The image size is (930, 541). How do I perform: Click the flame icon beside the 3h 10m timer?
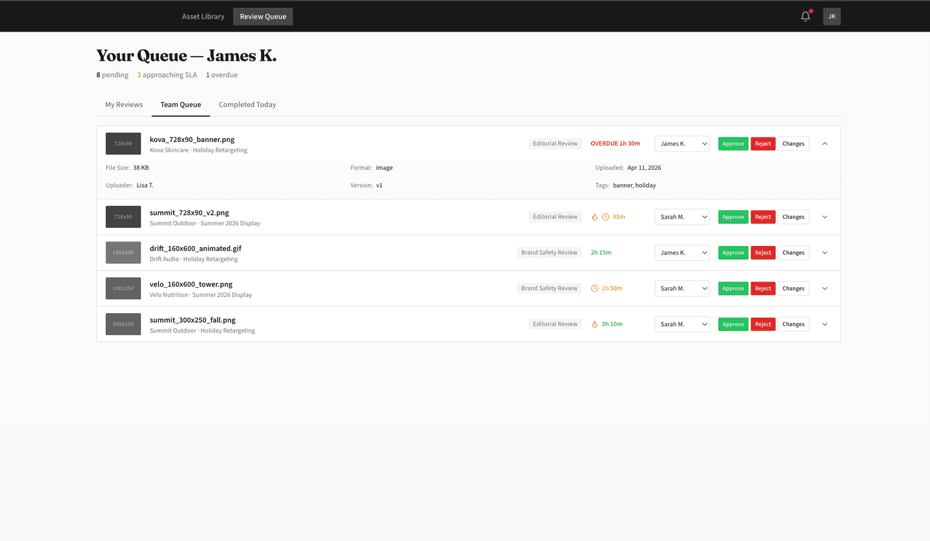(x=595, y=323)
